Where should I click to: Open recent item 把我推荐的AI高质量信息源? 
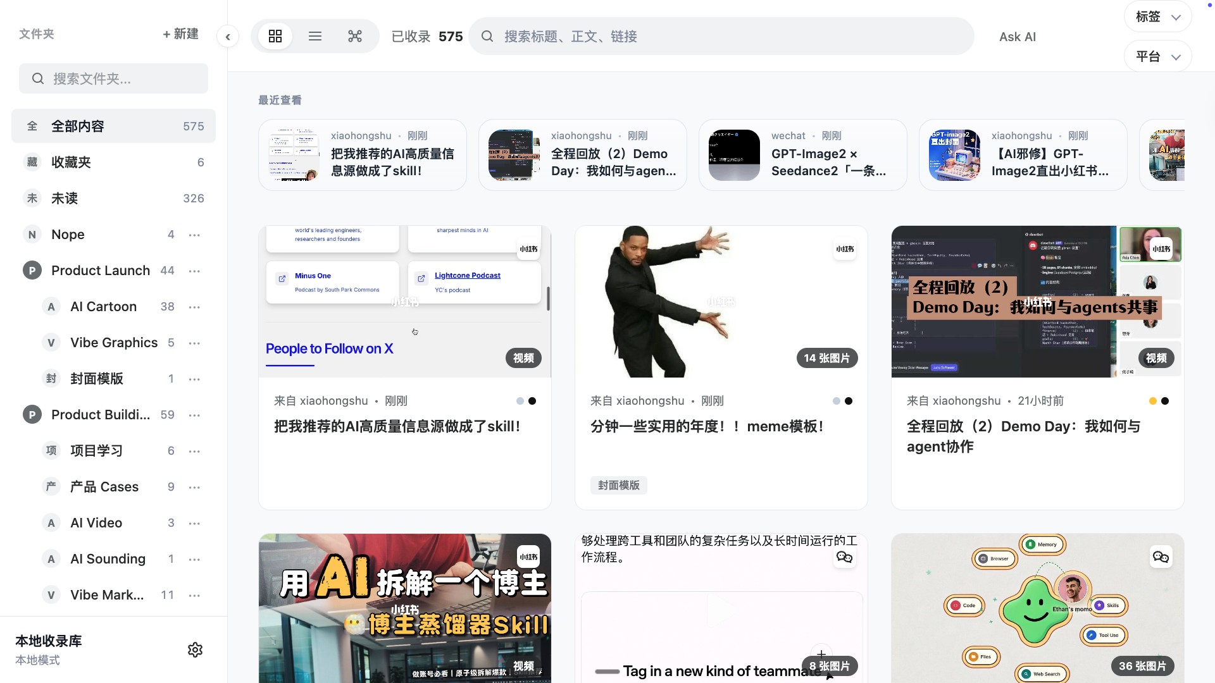363,155
